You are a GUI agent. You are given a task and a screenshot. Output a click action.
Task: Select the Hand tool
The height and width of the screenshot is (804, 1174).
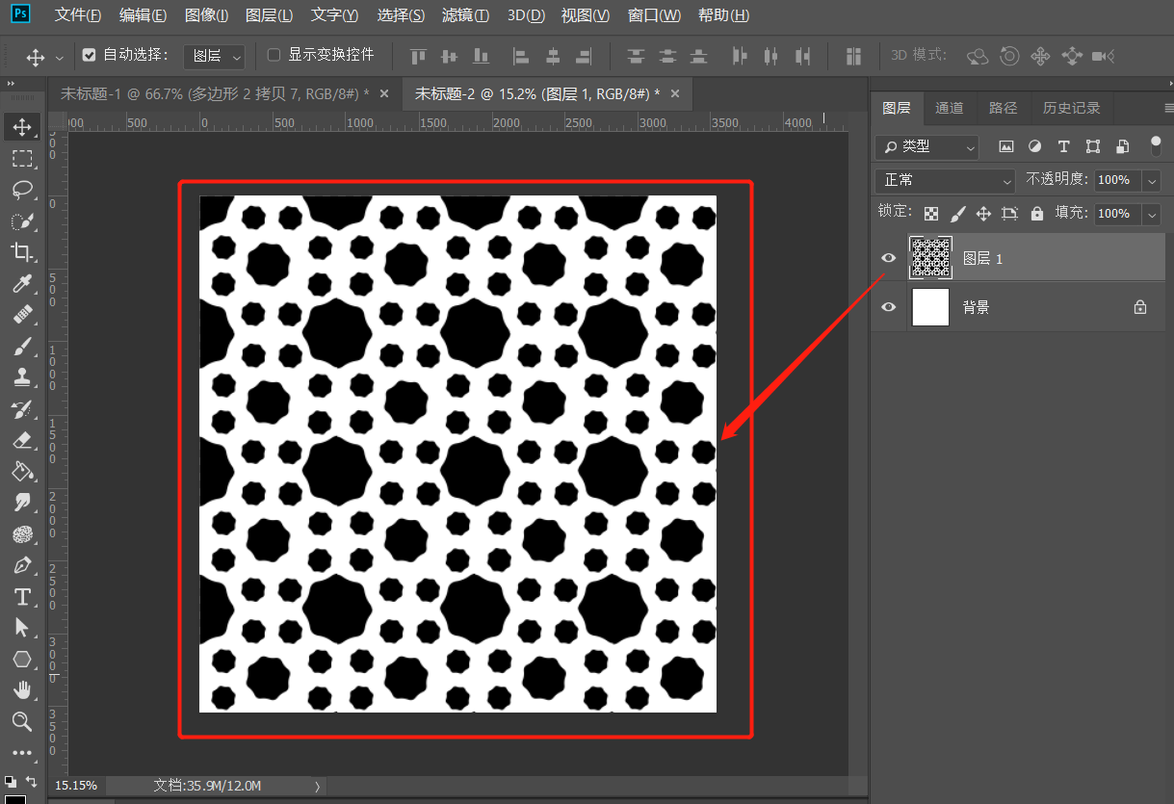coord(22,689)
